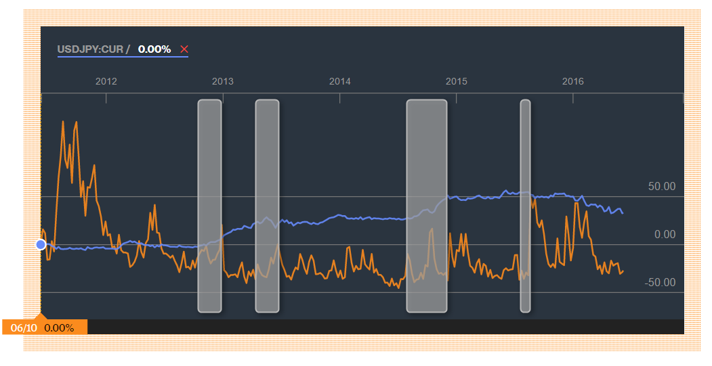Select the wide shaded band before 2015

pyautogui.click(x=427, y=206)
